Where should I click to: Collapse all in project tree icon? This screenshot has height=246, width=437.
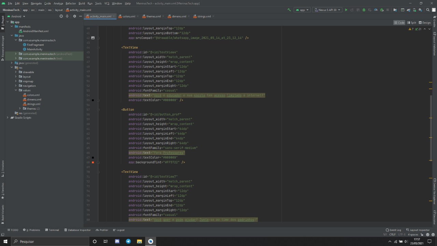pos(67,16)
